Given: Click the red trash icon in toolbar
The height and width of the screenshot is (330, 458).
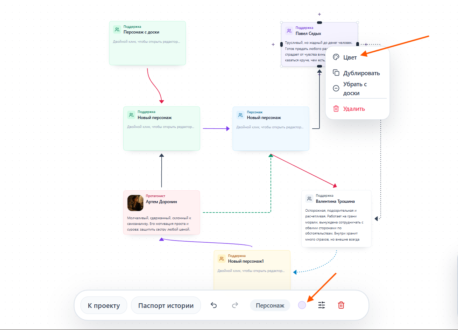Looking at the screenshot, I should pyautogui.click(x=341, y=305).
